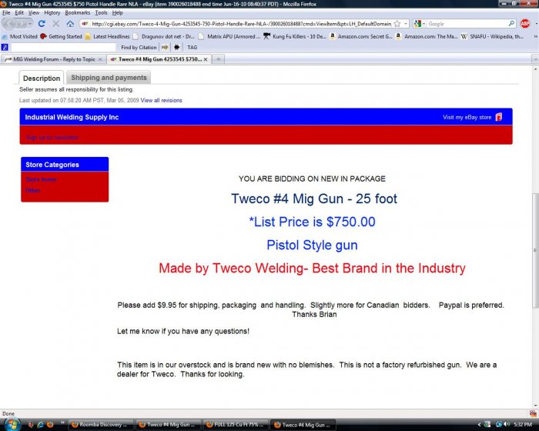
Task: Open the Edit menu
Action: point(19,13)
